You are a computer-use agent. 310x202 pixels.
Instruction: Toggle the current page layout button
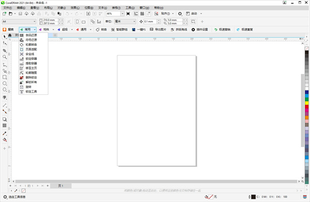[99, 22]
